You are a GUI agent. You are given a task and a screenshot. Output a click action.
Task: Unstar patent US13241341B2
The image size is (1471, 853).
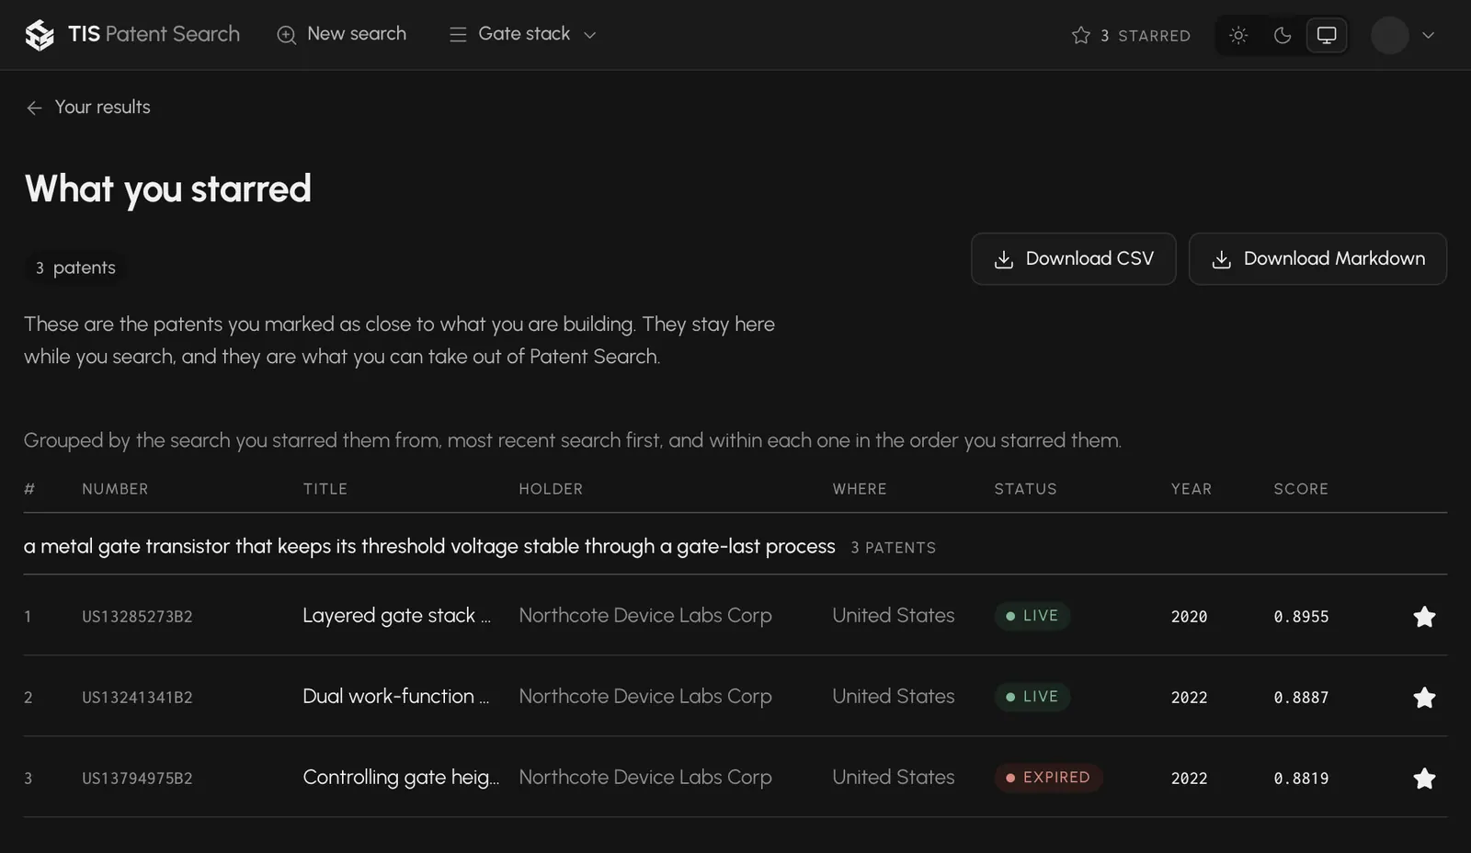pyautogui.click(x=1424, y=698)
